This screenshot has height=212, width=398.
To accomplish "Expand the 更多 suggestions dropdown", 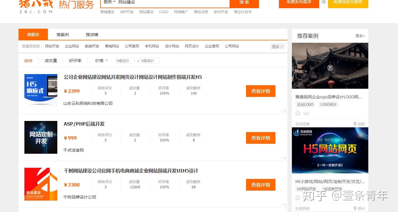I will coord(277,47).
